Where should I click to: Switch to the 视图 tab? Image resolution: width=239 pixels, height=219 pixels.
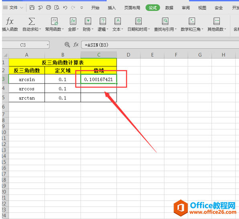point(202,8)
